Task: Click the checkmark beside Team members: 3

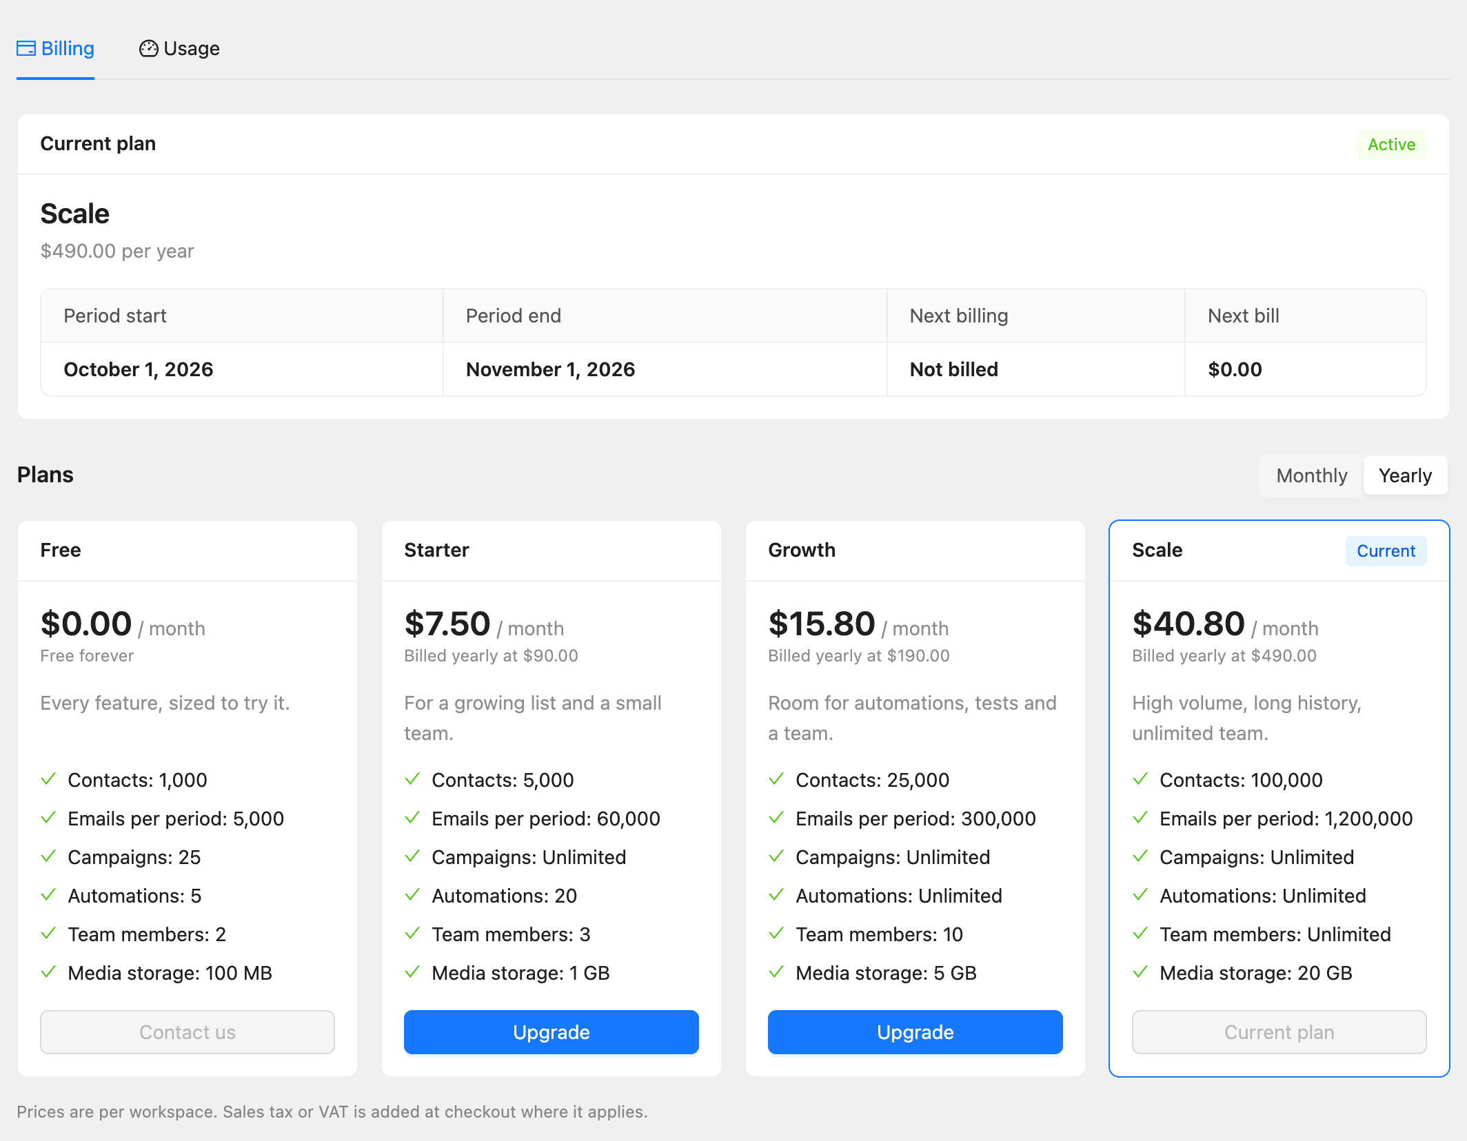Action: coord(412,934)
